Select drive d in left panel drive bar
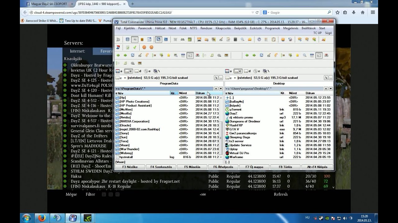The height and width of the screenshot is (223, 398). tap(138, 71)
